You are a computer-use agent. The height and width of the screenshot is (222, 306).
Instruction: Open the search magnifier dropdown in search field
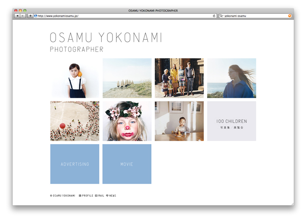pyautogui.click(x=222, y=16)
